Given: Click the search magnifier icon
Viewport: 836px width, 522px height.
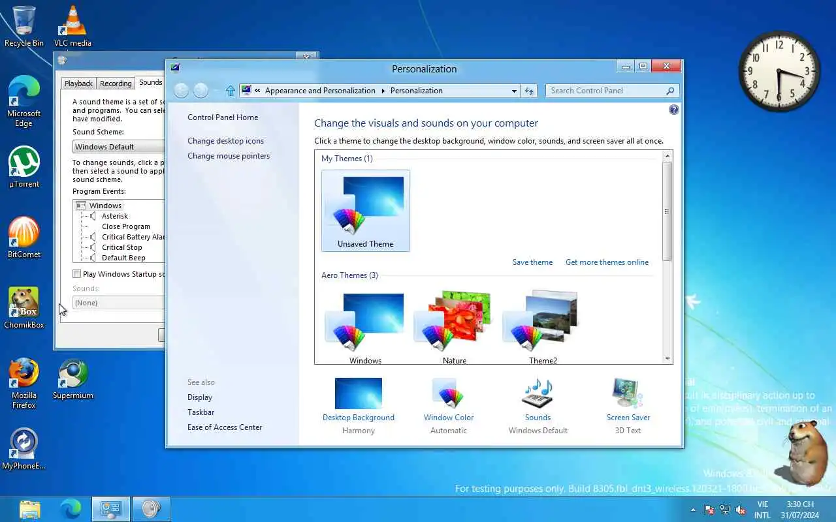Looking at the screenshot, I should click(670, 91).
